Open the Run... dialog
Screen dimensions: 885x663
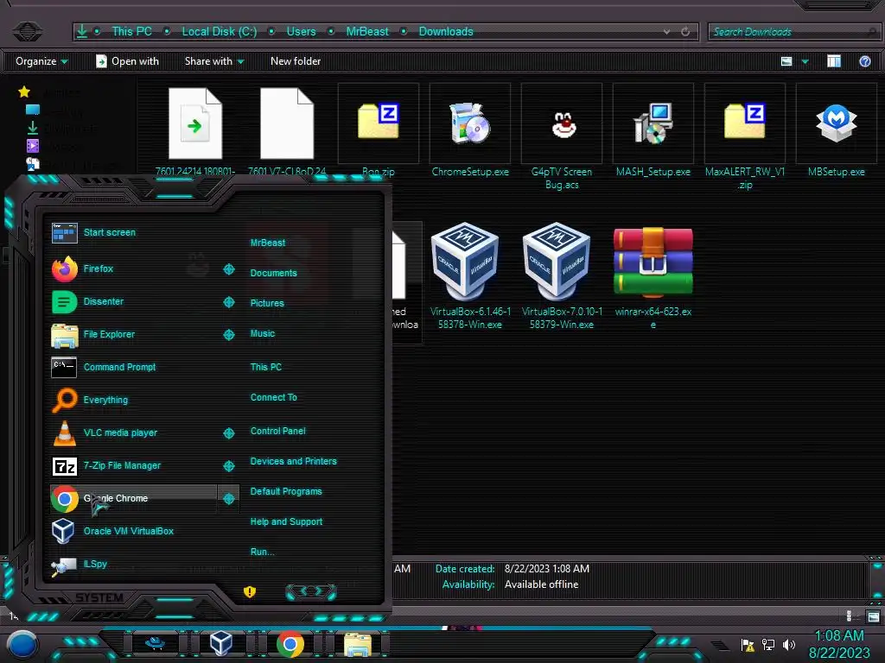pyautogui.click(x=263, y=552)
